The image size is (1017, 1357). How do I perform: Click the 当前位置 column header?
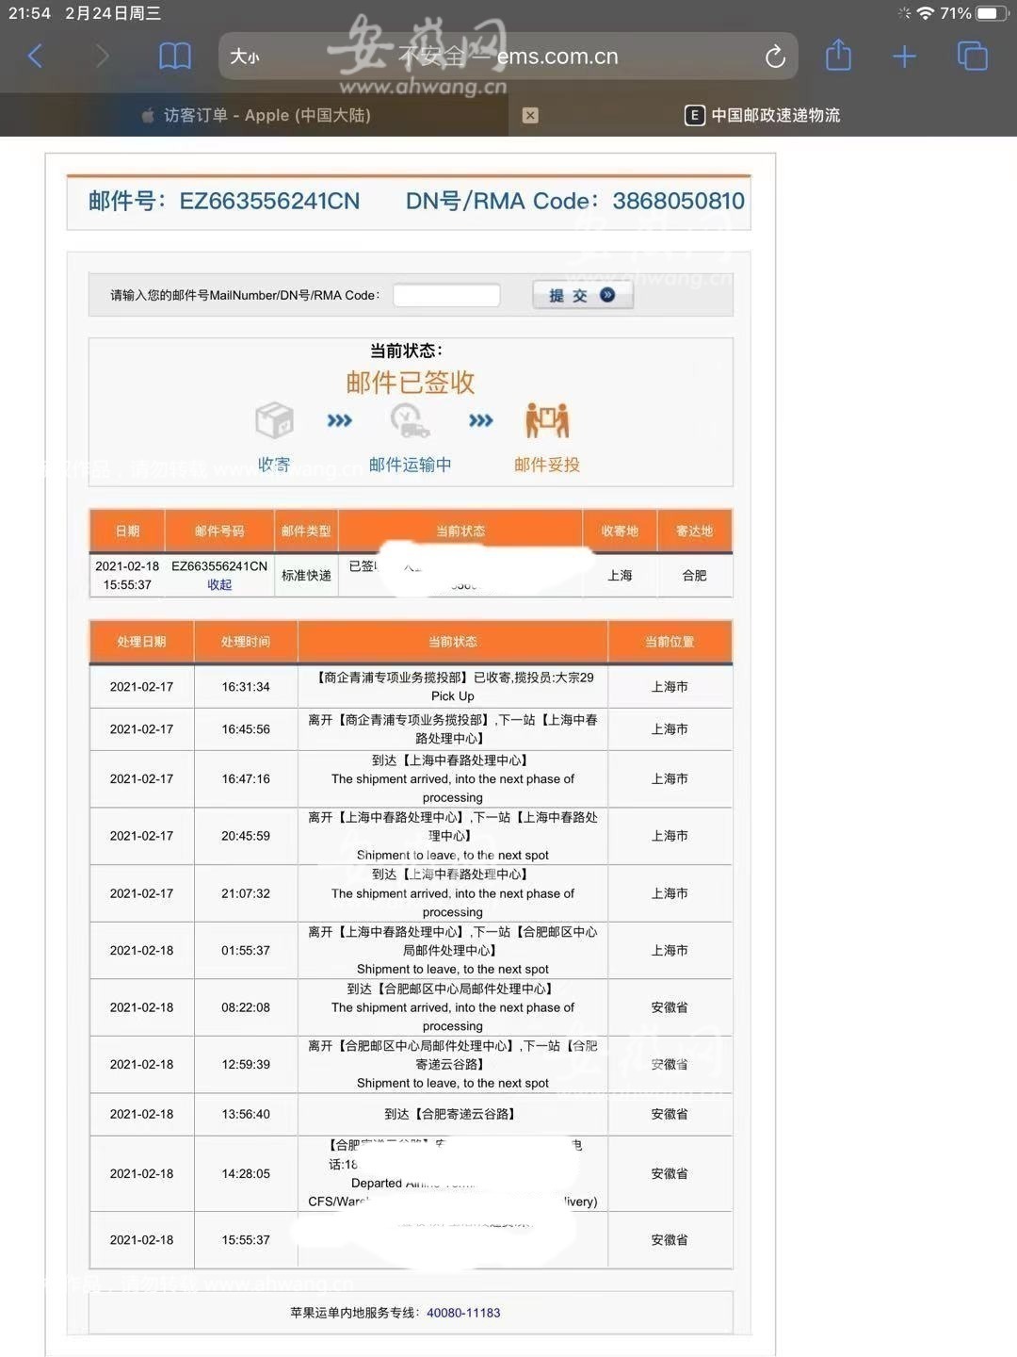[670, 642]
